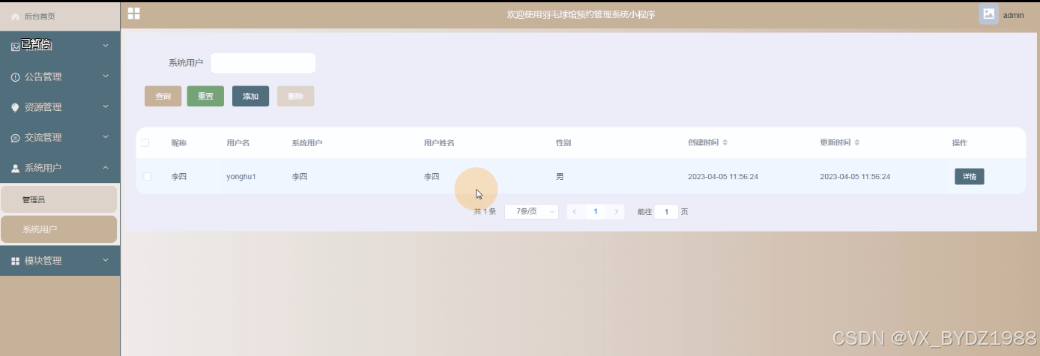This screenshot has height=356, width=1040.
Task: Select page number 1 in pagination
Action: coord(596,211)
